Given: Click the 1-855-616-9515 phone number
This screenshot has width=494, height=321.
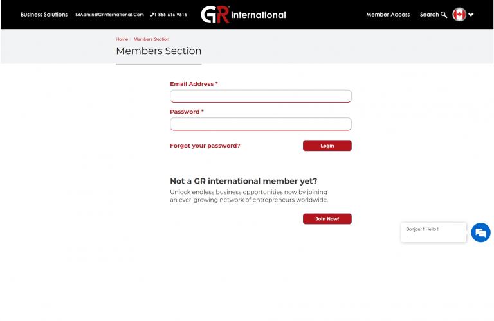Looking at the screenshot, I should [170, 15].
